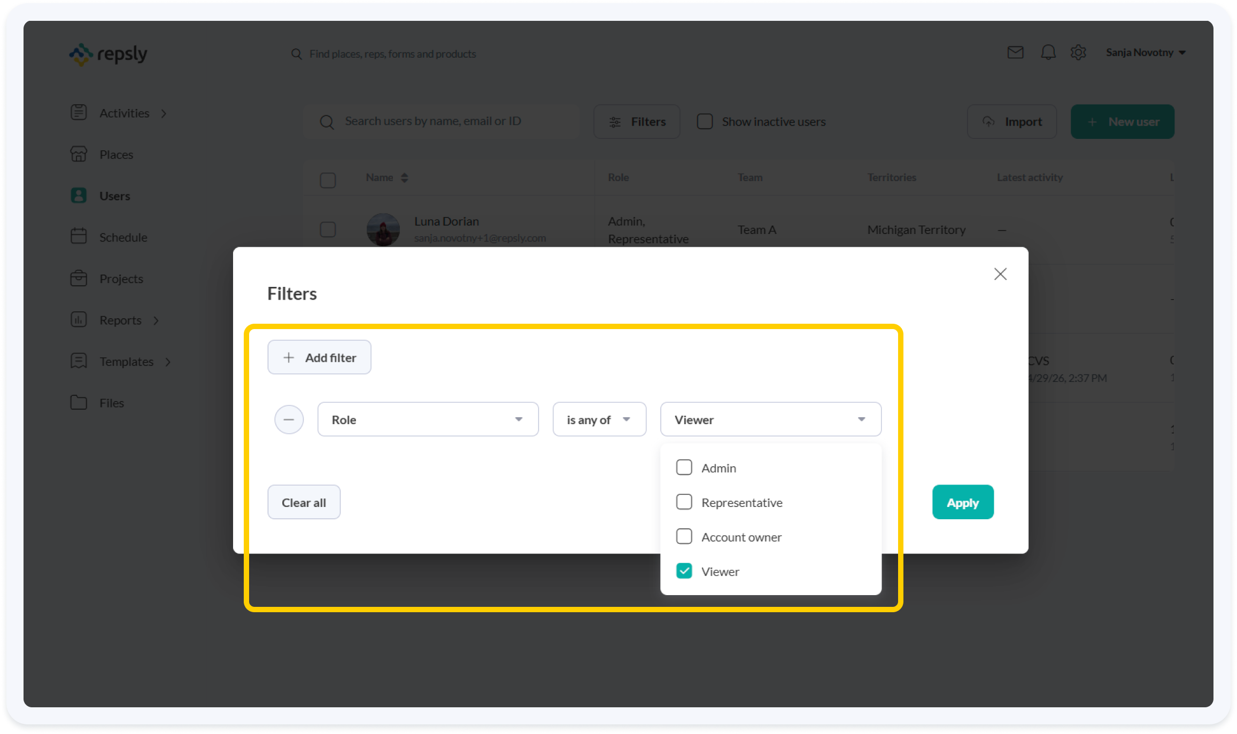Click the Activities sidebar icon
The width and height of the screenshot is (1237, 734).
[79, 112]
